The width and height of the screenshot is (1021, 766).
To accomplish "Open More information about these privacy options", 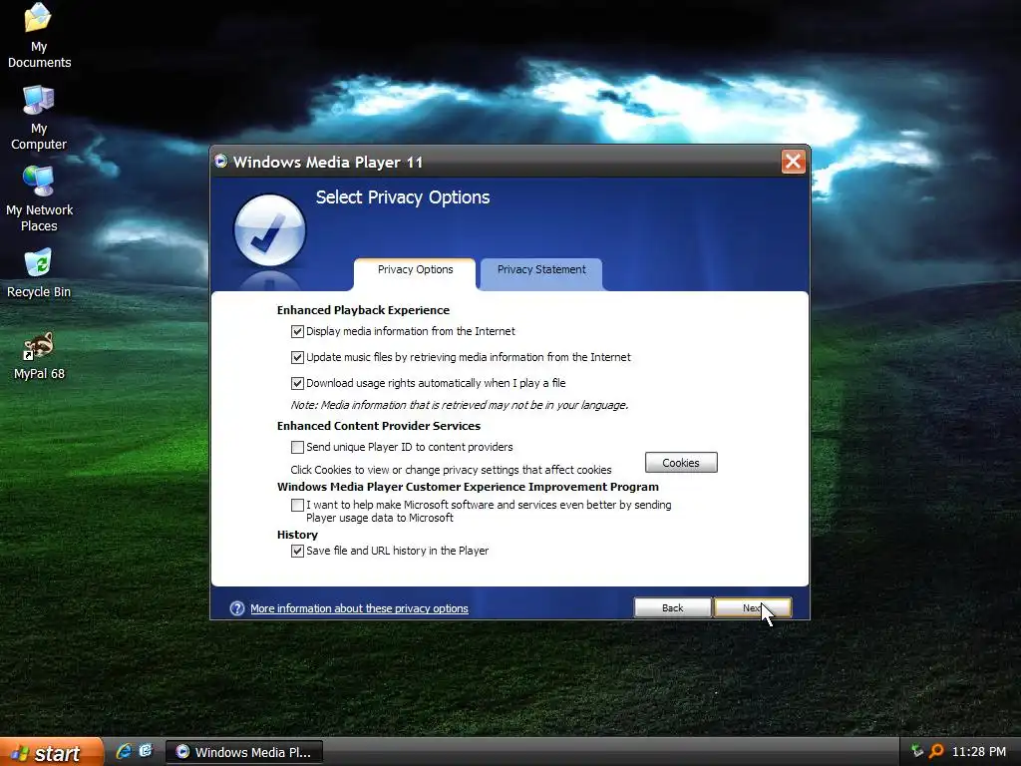I will pos(359,608).
